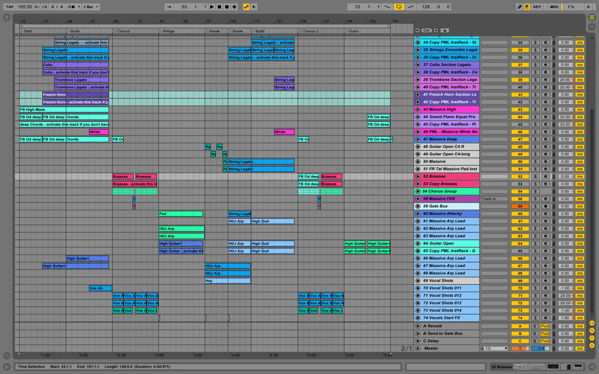This screenshot has width=599, height=374.
Task: Unfold track 70 Vocal Shots 011
Action: pyautogui.click(x=418, y=288)
